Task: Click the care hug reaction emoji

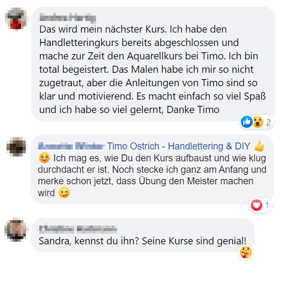Action: 246,252
